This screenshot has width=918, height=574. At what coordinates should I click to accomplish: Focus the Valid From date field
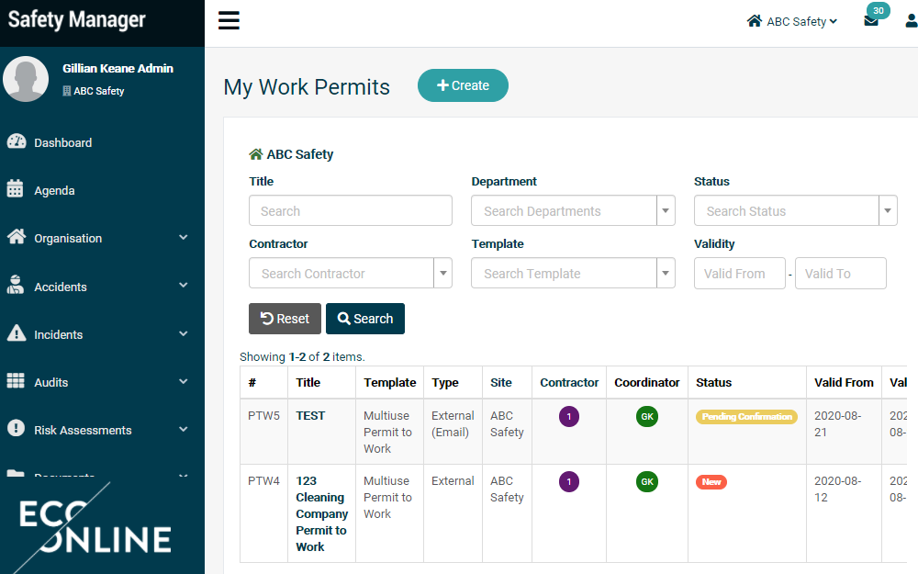coord(739,273)
